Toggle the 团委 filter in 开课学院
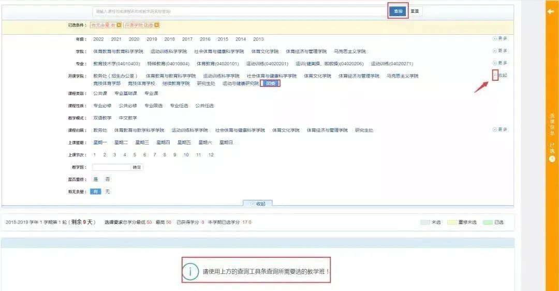This screenshot has height=291, width=559. pyautogui.click(x=270, y=83)
